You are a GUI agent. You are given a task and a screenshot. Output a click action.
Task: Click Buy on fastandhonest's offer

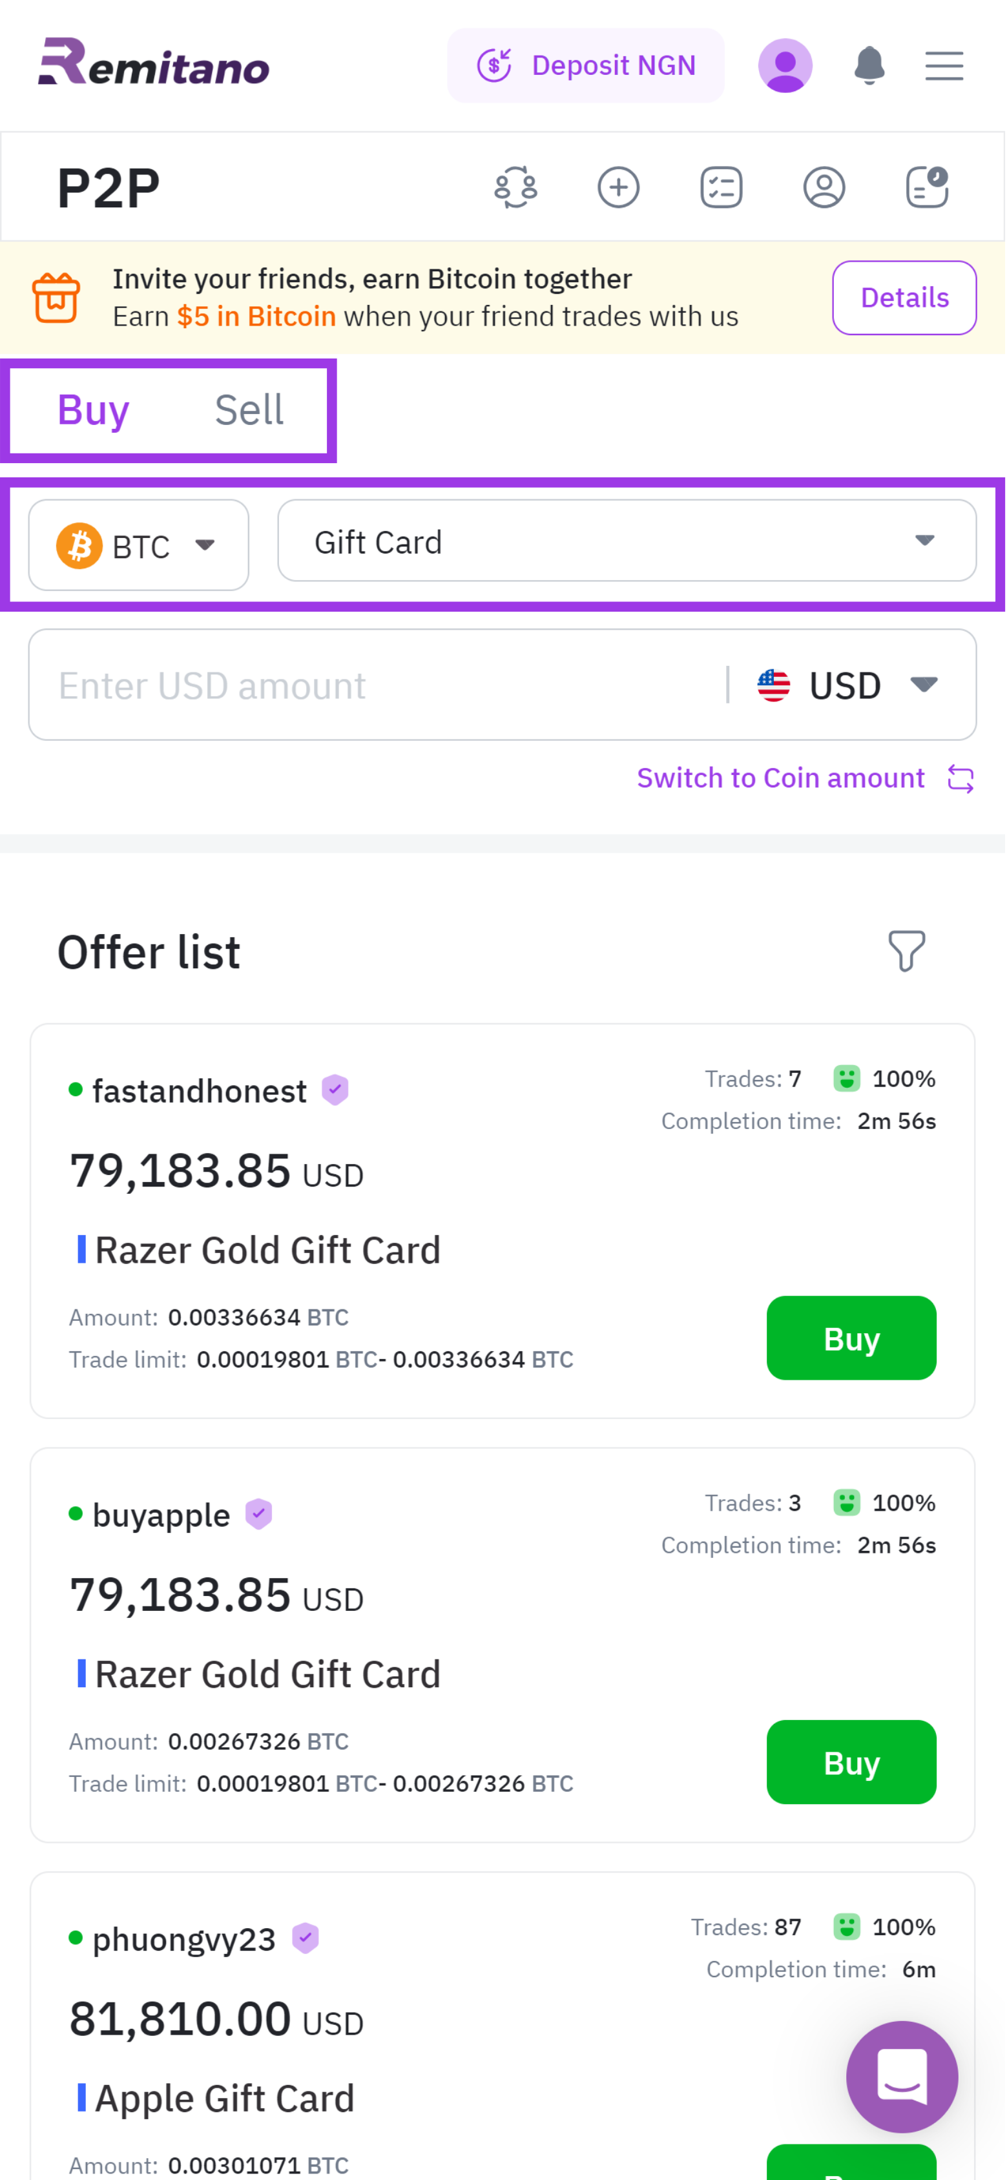tap(851, 1338)
